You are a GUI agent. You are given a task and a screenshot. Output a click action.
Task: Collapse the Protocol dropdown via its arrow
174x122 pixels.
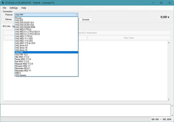pyautogui.click(x=76, y=15)
